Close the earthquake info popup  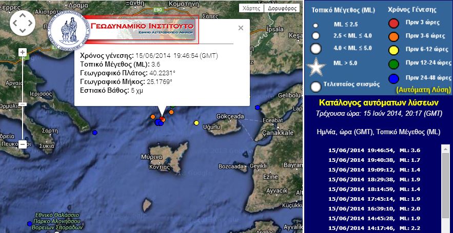241,28
